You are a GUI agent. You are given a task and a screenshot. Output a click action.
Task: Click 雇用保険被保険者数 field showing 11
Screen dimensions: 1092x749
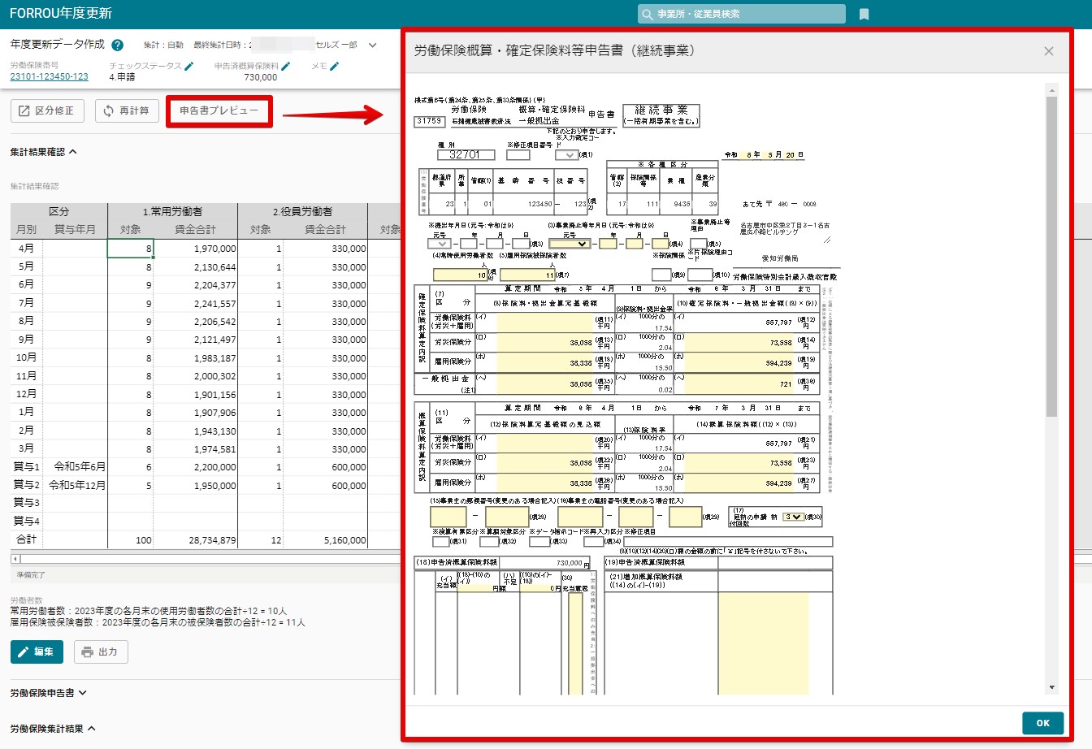527,275
